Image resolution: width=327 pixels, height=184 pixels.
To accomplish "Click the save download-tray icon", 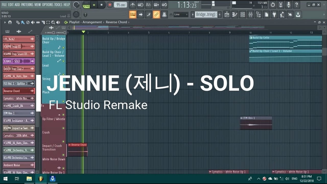I will pyautogui.click(x=298, y=15).
